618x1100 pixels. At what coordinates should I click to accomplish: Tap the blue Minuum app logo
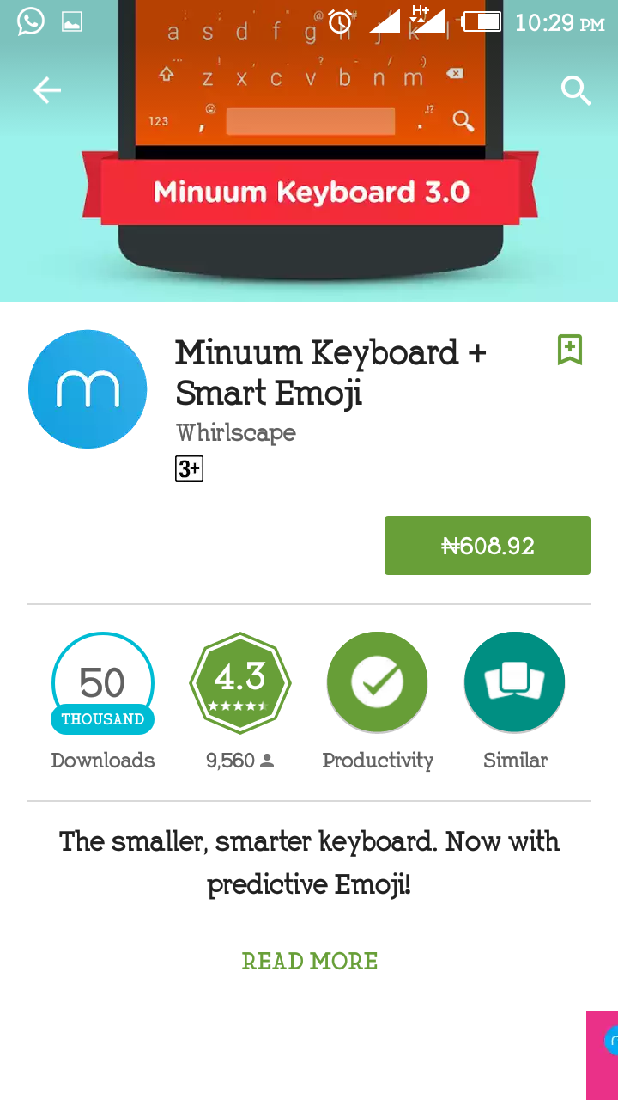pos(88,389)
